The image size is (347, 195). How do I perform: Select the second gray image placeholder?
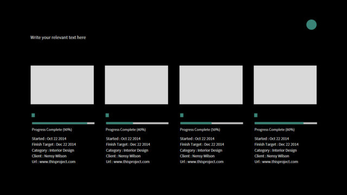pos(137,85)
